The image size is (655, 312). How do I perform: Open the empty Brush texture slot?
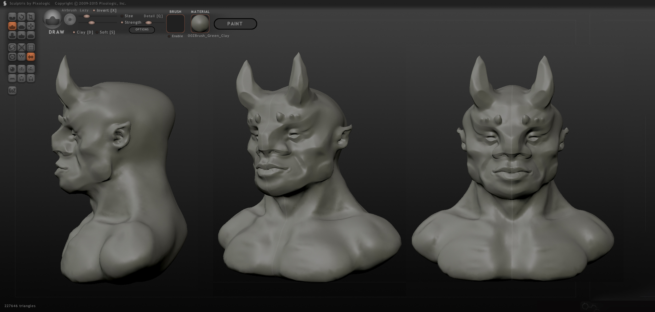pos(175,24)
